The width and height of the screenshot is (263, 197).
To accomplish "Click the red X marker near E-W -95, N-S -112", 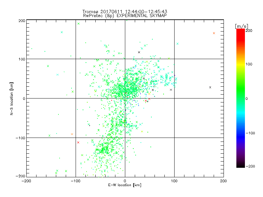I will 78,142.
